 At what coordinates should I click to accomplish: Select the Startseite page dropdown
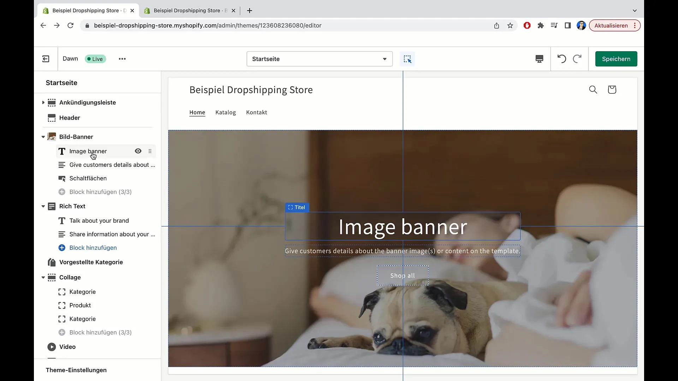click(x=320, y=59)
